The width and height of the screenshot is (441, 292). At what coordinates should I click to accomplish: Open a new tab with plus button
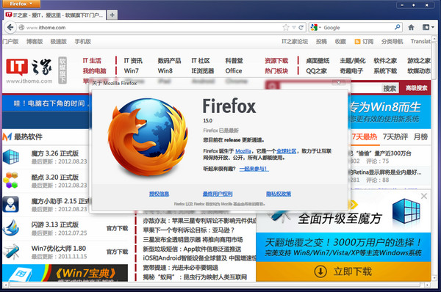click(x=112, y=15)
